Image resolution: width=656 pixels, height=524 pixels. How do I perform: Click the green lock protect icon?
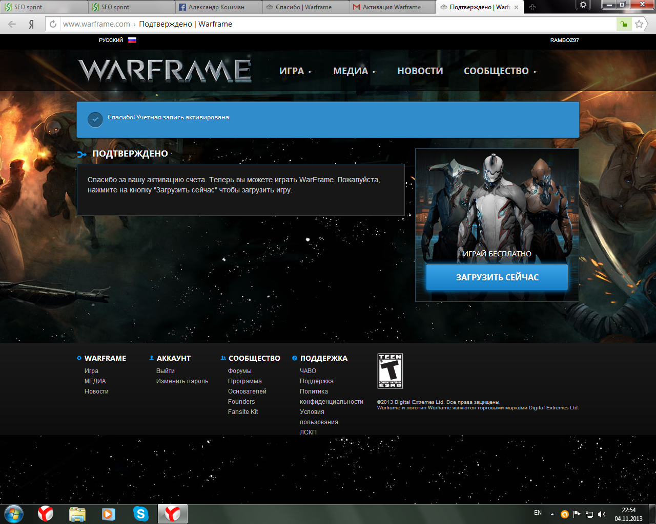(624, 24)
